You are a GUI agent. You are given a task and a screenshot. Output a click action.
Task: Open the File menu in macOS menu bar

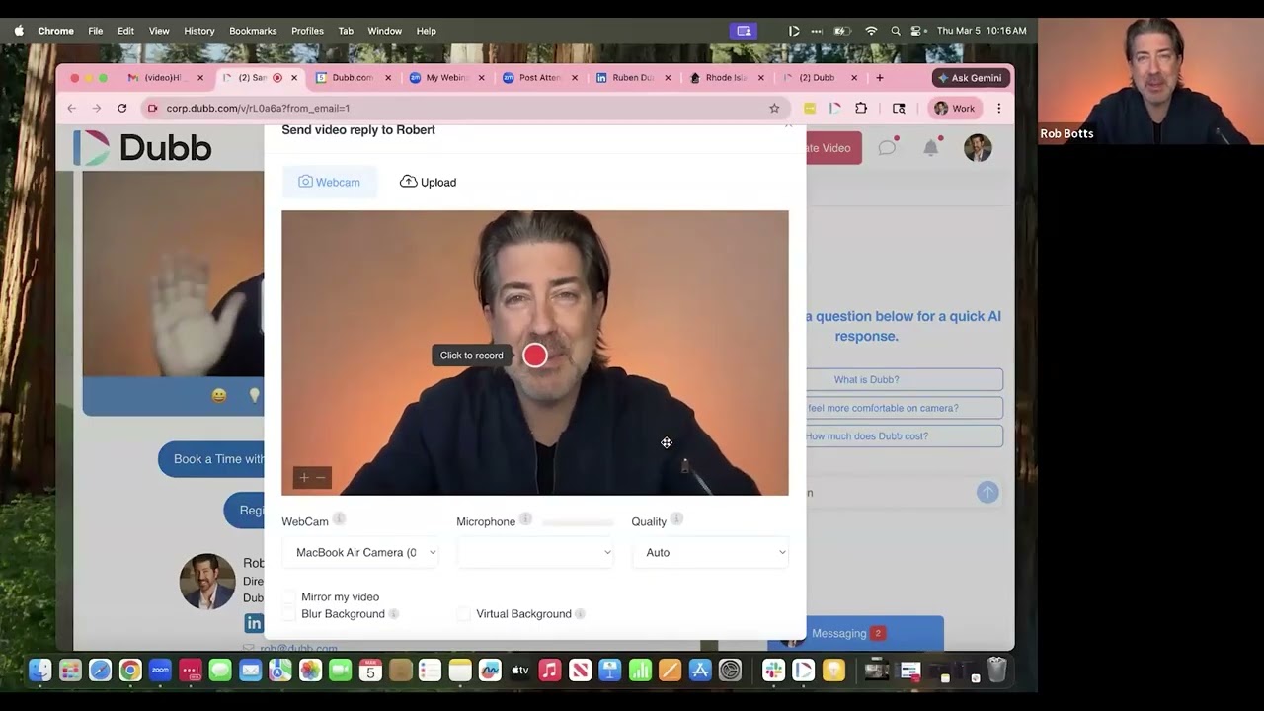coord(95,31)
